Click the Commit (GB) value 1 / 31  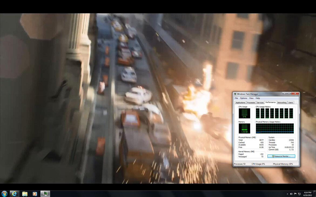pos(291,150)
